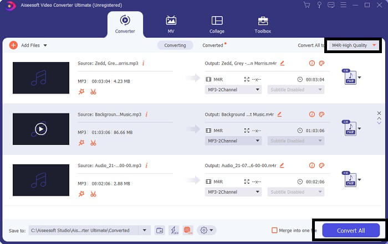This screenshot has height=244, width=388.
Task: Open MP3-2Channel audio dropdown for Audio_21 file
Action: pos(233,192)
